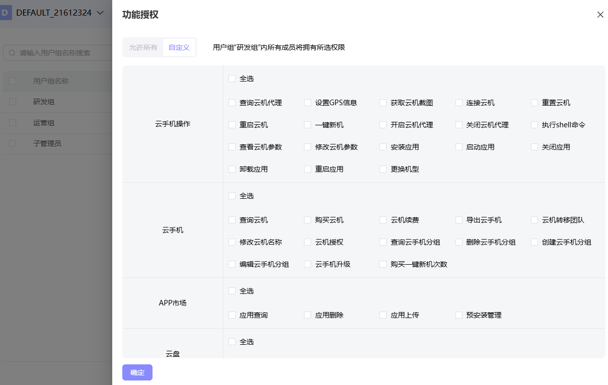Screen dimensions: 608x385
Task: Check the 更换机型 option
Action: (x=383, y=169)
